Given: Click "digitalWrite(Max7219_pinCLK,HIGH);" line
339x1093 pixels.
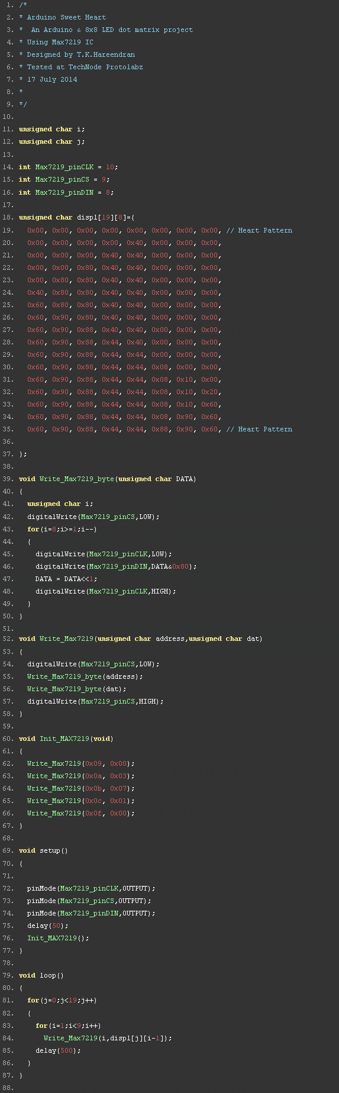Looking at the screenshot, I should [106, 591].
